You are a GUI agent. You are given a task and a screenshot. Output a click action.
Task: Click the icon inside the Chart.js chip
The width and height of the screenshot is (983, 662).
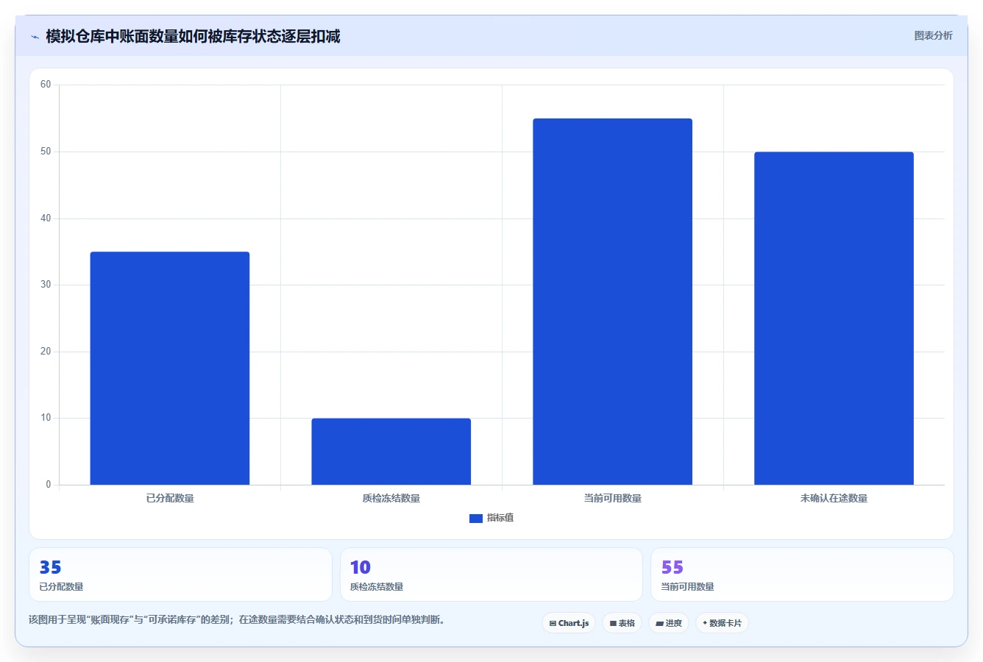pos(553,623)
